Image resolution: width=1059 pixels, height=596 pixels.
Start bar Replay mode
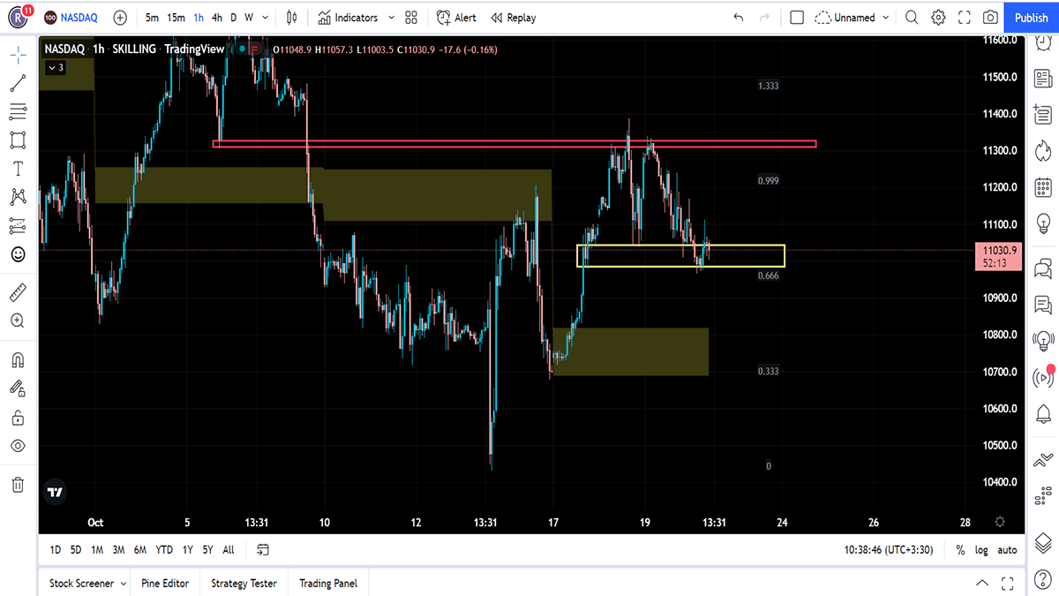point(513,18)
